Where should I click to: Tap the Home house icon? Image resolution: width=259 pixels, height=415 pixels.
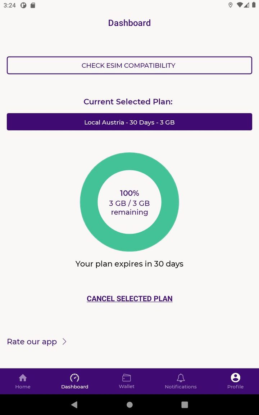click(23, 378)
